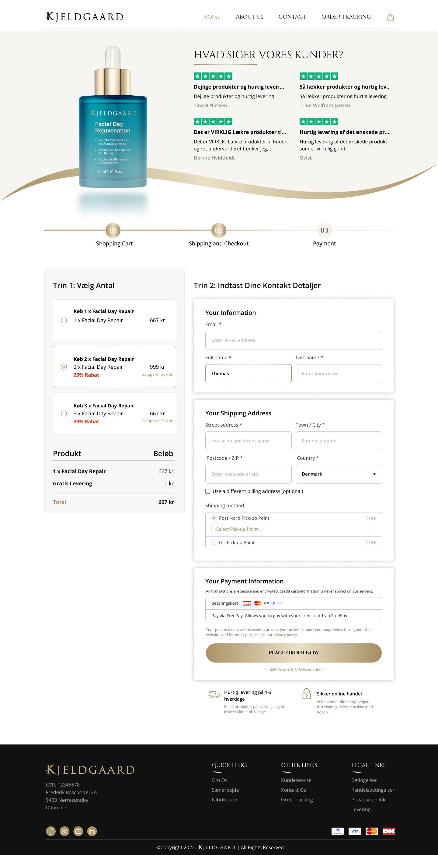The image size is (438, 855).
Task: Open the Country dropdown showing Denmark
Action: (x=338, y=474)
